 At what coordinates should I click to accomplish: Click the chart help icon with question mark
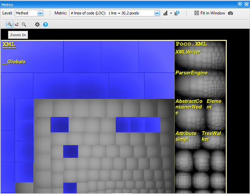(177, 13)
